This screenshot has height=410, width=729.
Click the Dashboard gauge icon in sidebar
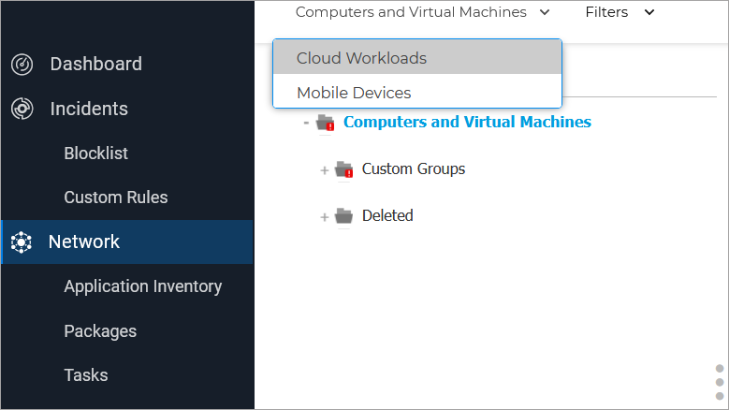click(21, 65)
